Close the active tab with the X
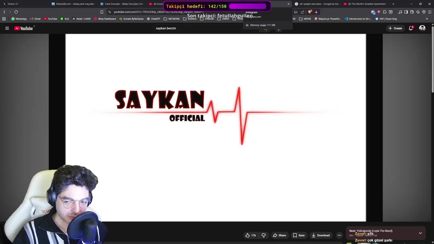434x244 pixels. click(x=289, y=4)
